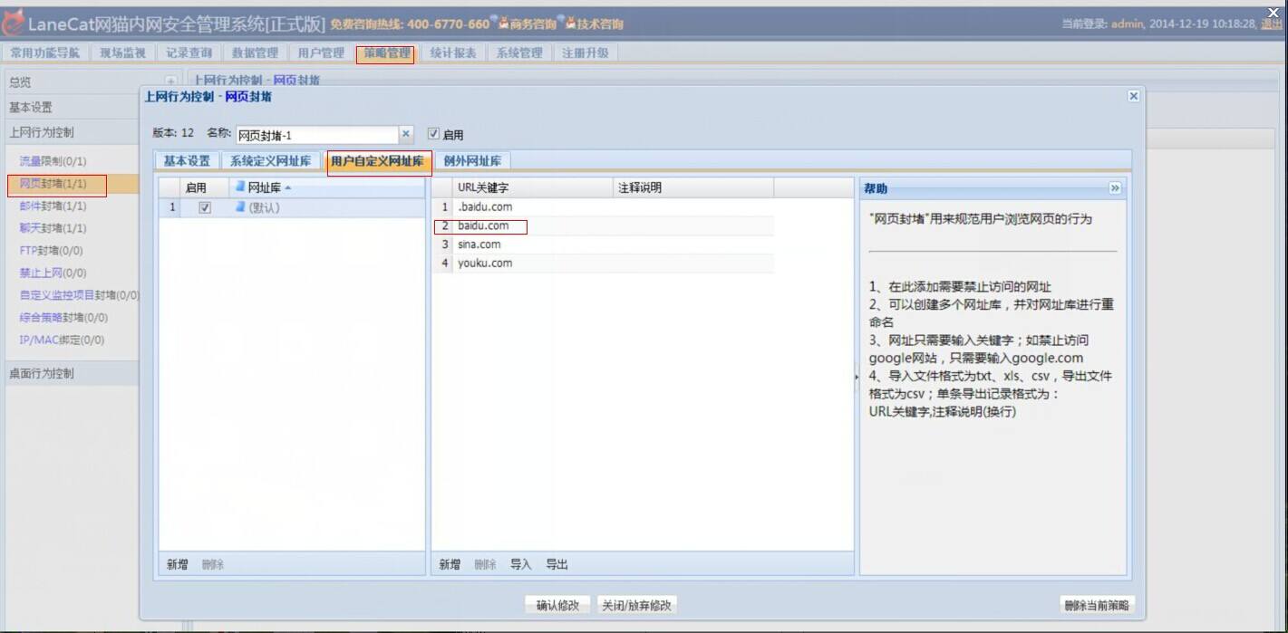Select the (默认) URL library database icon
This screenshot has width=1288, height=633.
click(x=240, y=207)
